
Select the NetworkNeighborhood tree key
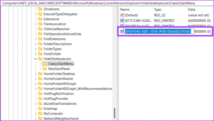coord(61,119)
